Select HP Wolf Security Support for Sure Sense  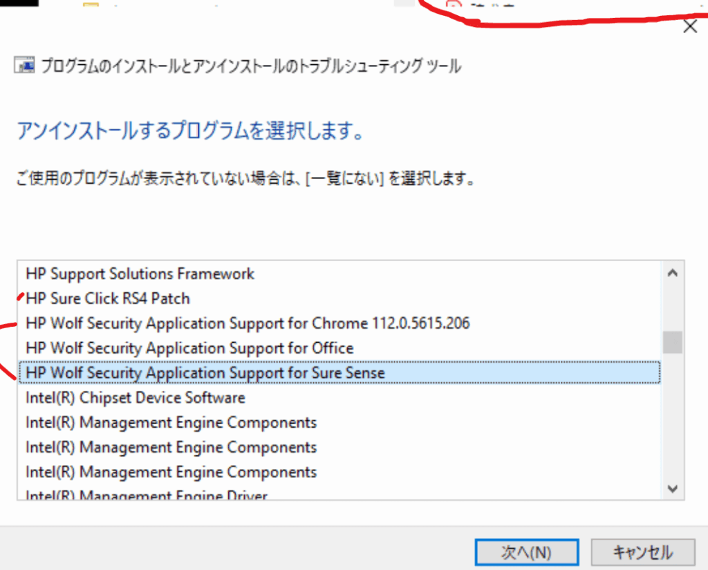pyautogui.click(x=205, y=373)
